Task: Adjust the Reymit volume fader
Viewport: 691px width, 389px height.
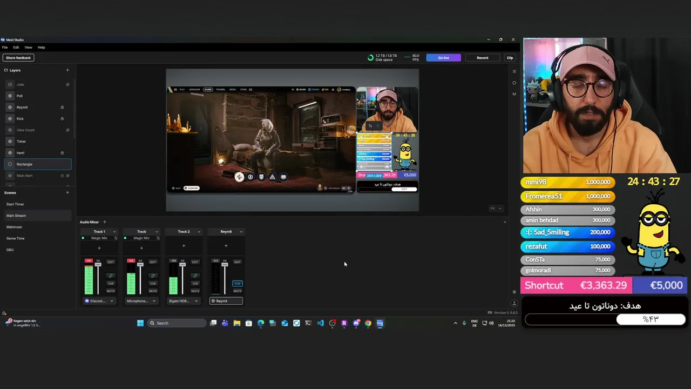Action: click(225, 264)
